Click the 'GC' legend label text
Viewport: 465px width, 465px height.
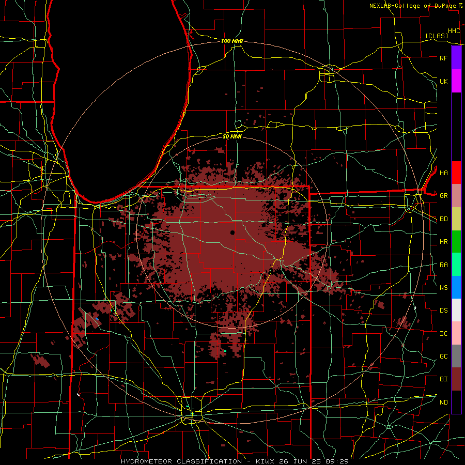pos(443,357)
